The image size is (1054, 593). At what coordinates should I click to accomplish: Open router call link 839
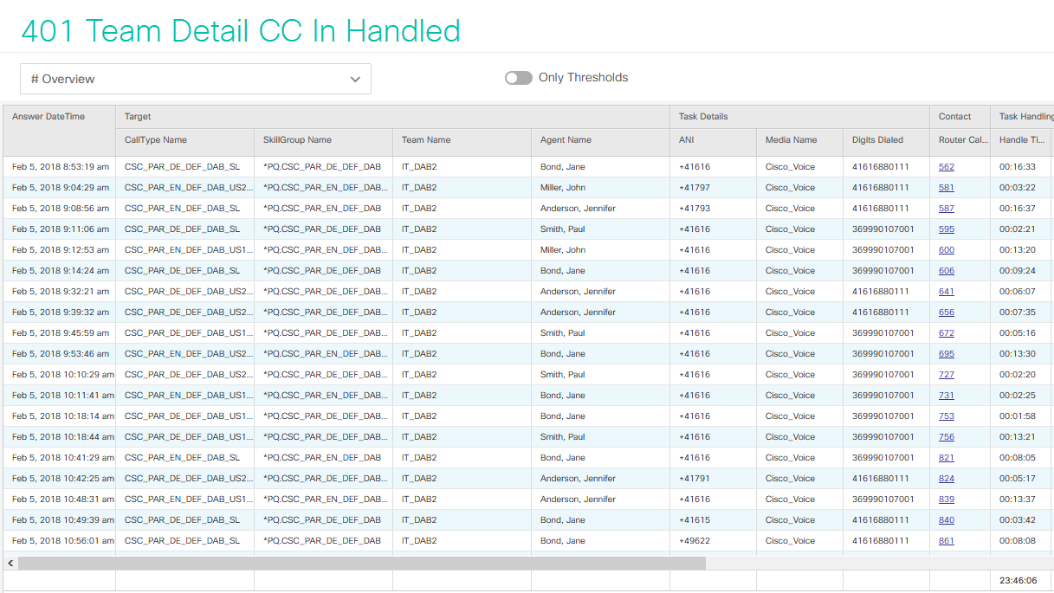click(946, 500)
